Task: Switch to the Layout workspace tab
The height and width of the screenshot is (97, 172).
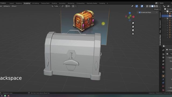Action: 12,3
